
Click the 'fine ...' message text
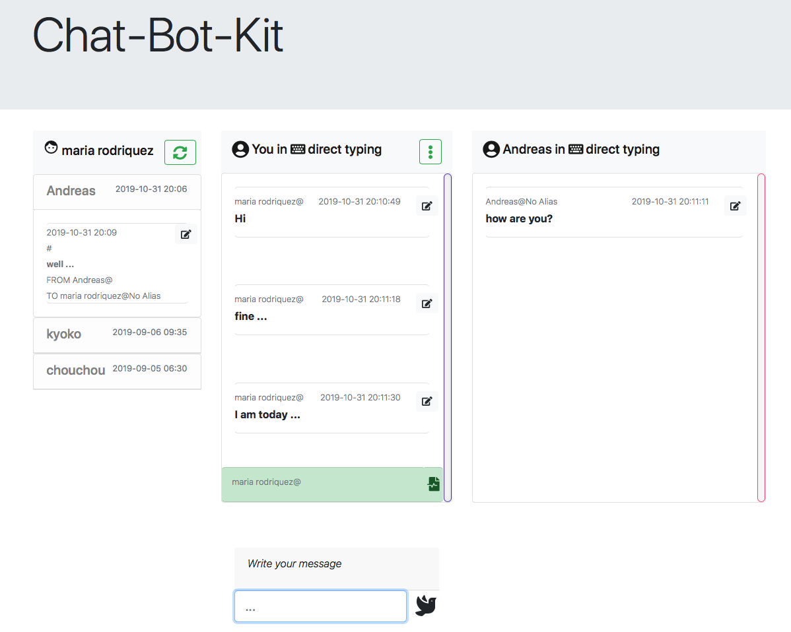pos(251,317)
